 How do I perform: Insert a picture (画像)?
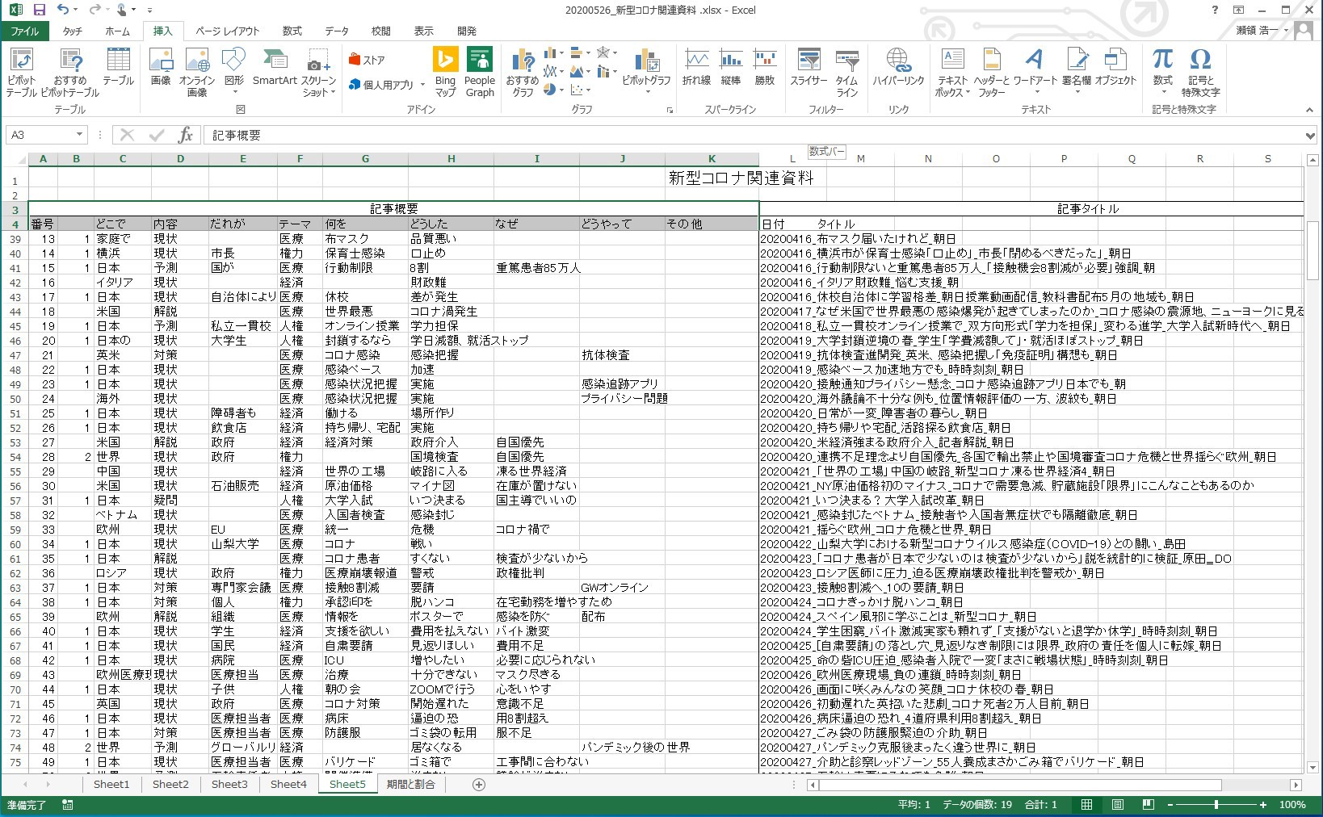click(x=161, y=67)
